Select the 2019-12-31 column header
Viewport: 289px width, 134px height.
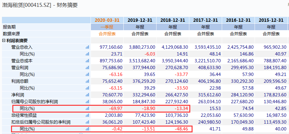[x=140, y=20]
